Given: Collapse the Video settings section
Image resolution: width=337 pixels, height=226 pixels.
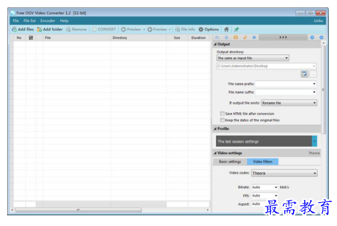Looking at the screenshot, I should coord(215,153).
